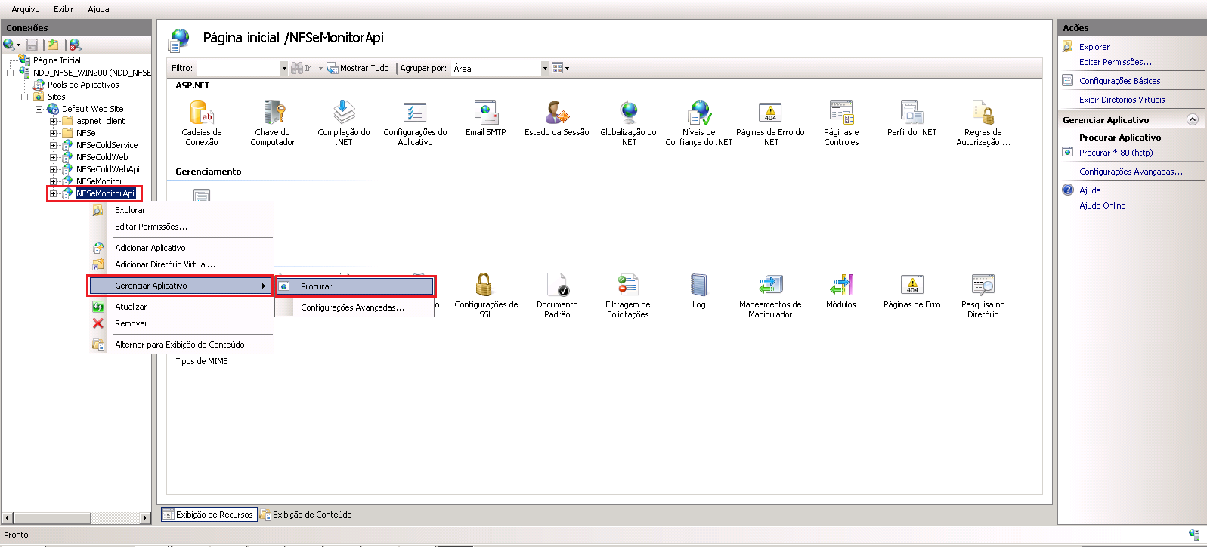Select Configurações Avançadas in the submenu
This screenshot has width=1207, height=547.
click(x=355, y=307)
